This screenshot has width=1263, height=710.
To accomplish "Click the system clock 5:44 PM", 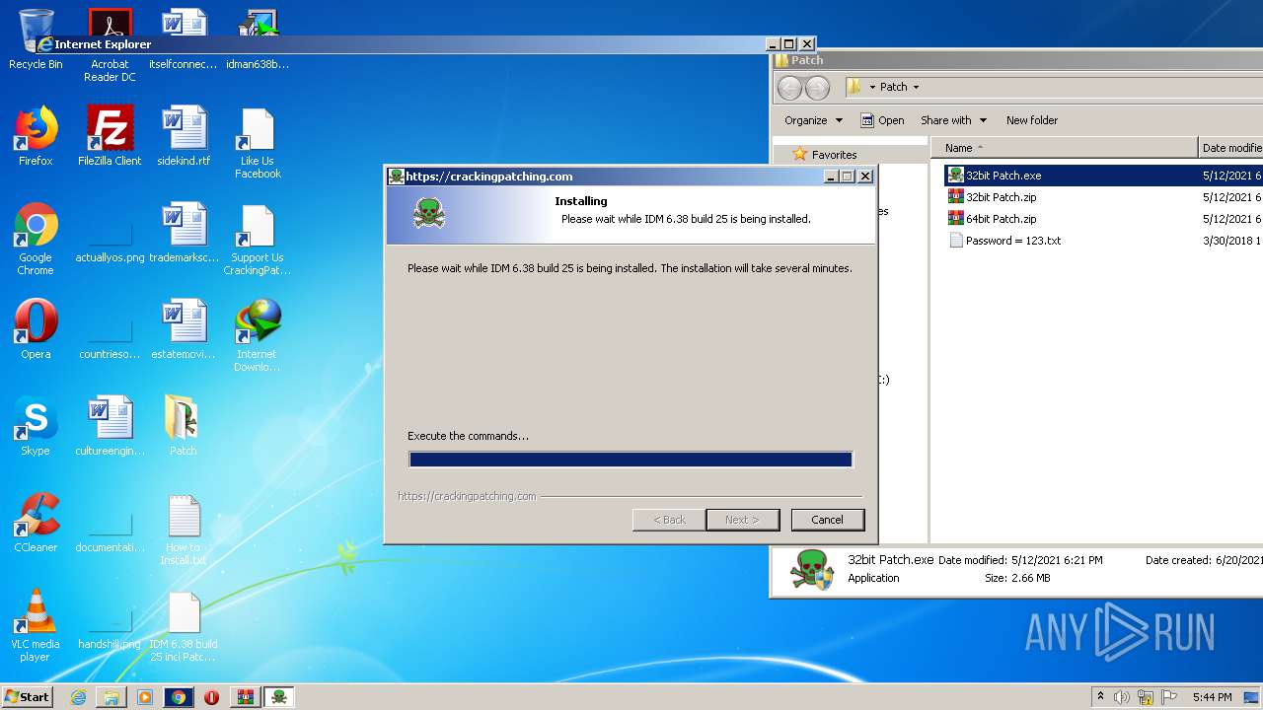I will tap(1212, 697).
